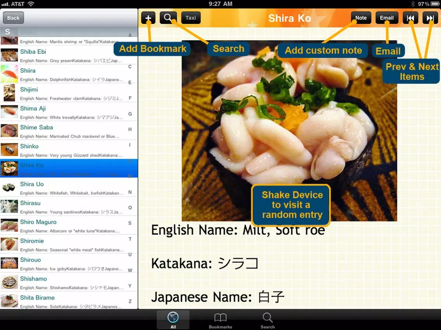Jump to index letter Y
The height and width of the screenshot is (330, 441).
pos(130,286)
